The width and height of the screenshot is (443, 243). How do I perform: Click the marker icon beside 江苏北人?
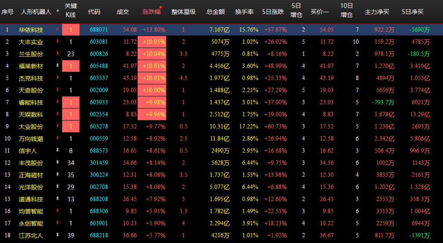tap(58, 235)
